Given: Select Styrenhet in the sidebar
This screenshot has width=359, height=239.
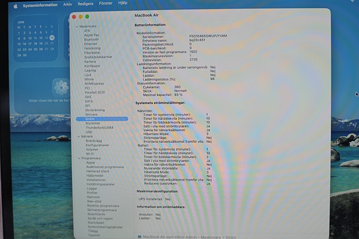Looking at the screenshot, I should tap(93, 123).
